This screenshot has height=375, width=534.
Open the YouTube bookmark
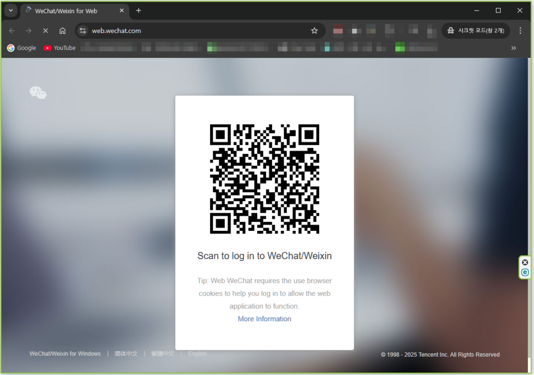click(59, 48)
